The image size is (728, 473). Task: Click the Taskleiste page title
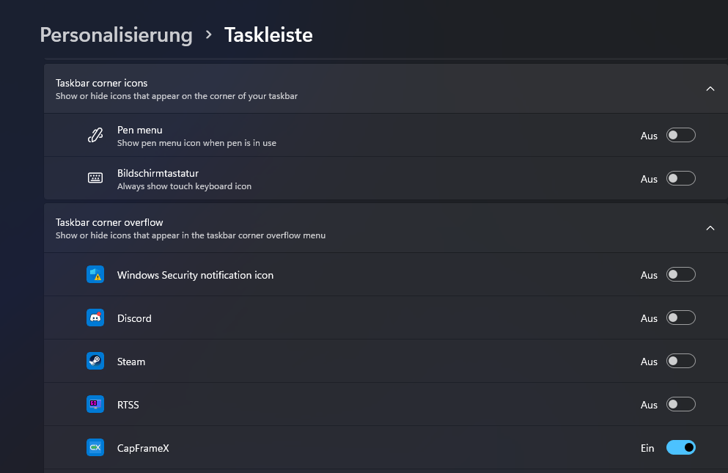point(268,34)
